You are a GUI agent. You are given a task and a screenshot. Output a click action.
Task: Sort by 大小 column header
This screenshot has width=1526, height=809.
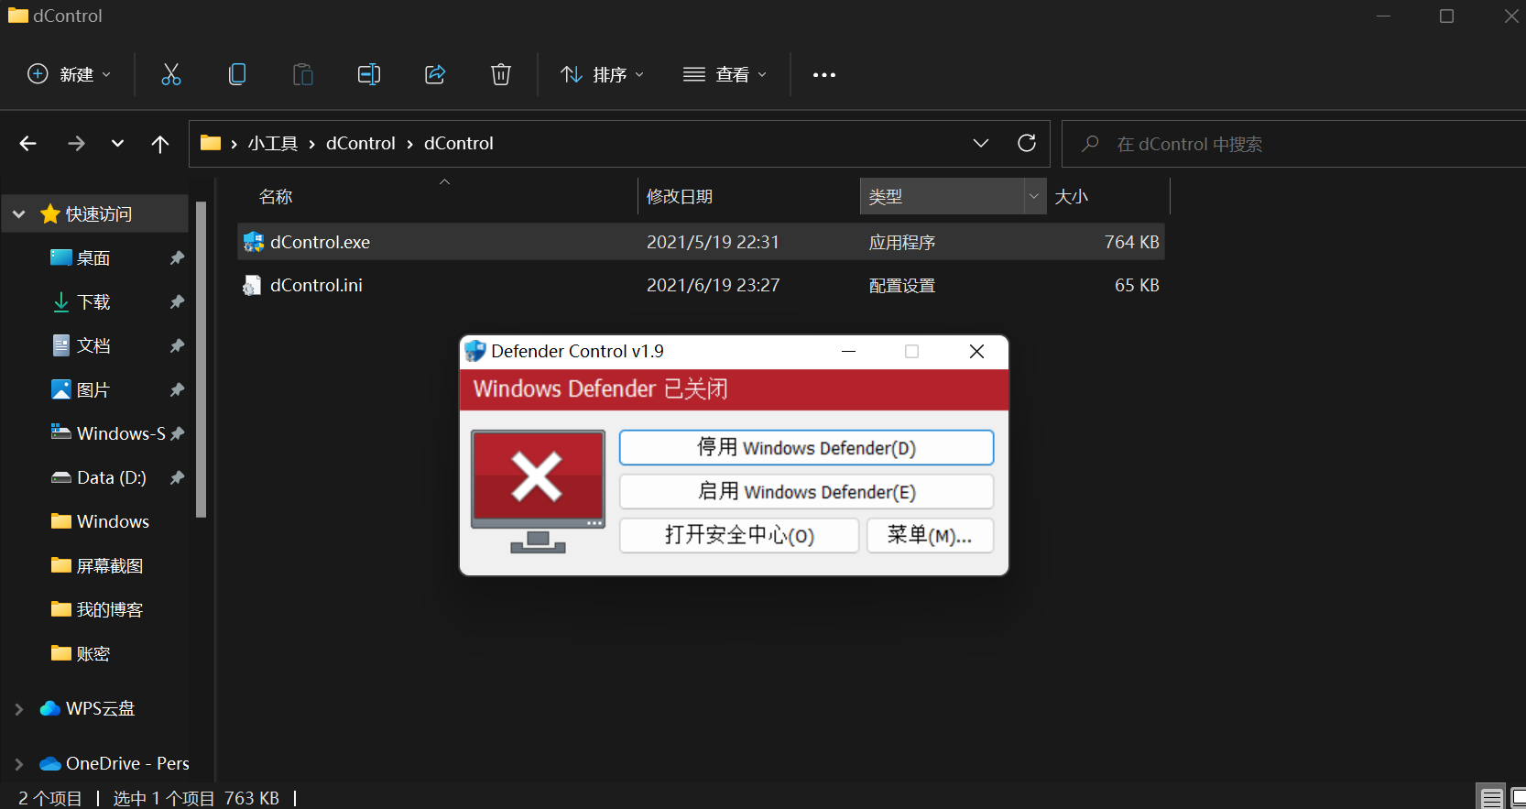coord(1072,197)
